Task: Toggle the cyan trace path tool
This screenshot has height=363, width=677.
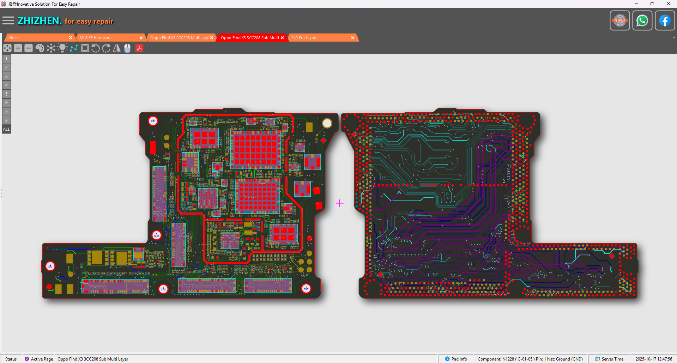Action: pyautogui.click(x=74, y=48)
